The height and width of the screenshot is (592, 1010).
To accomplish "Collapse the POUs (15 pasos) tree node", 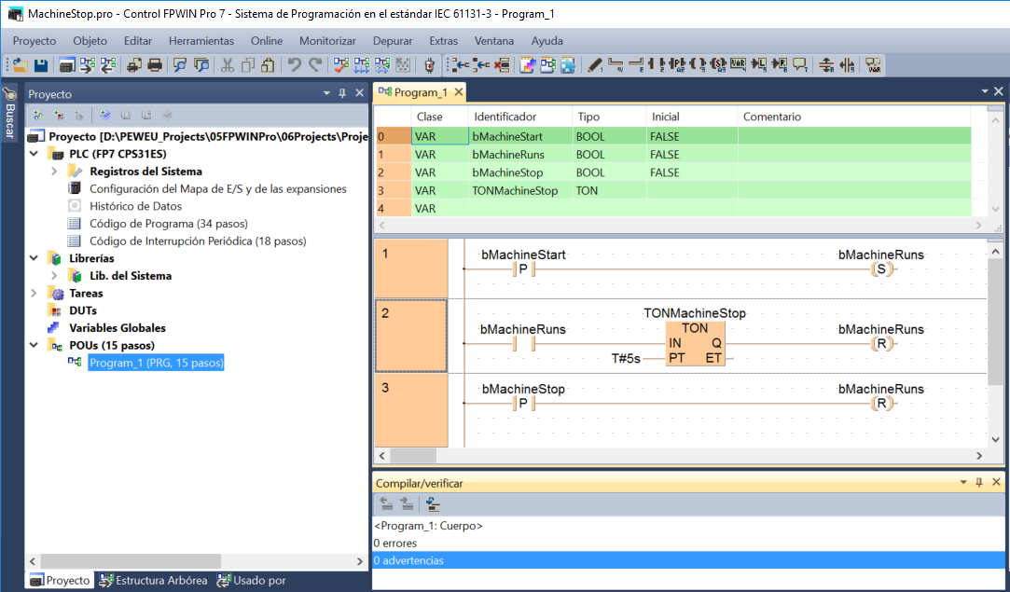I will coord(35,345).
